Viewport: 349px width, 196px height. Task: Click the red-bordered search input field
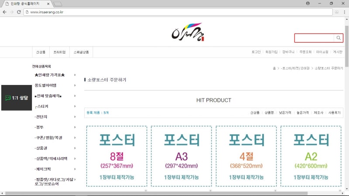click(x=314, y=38)
